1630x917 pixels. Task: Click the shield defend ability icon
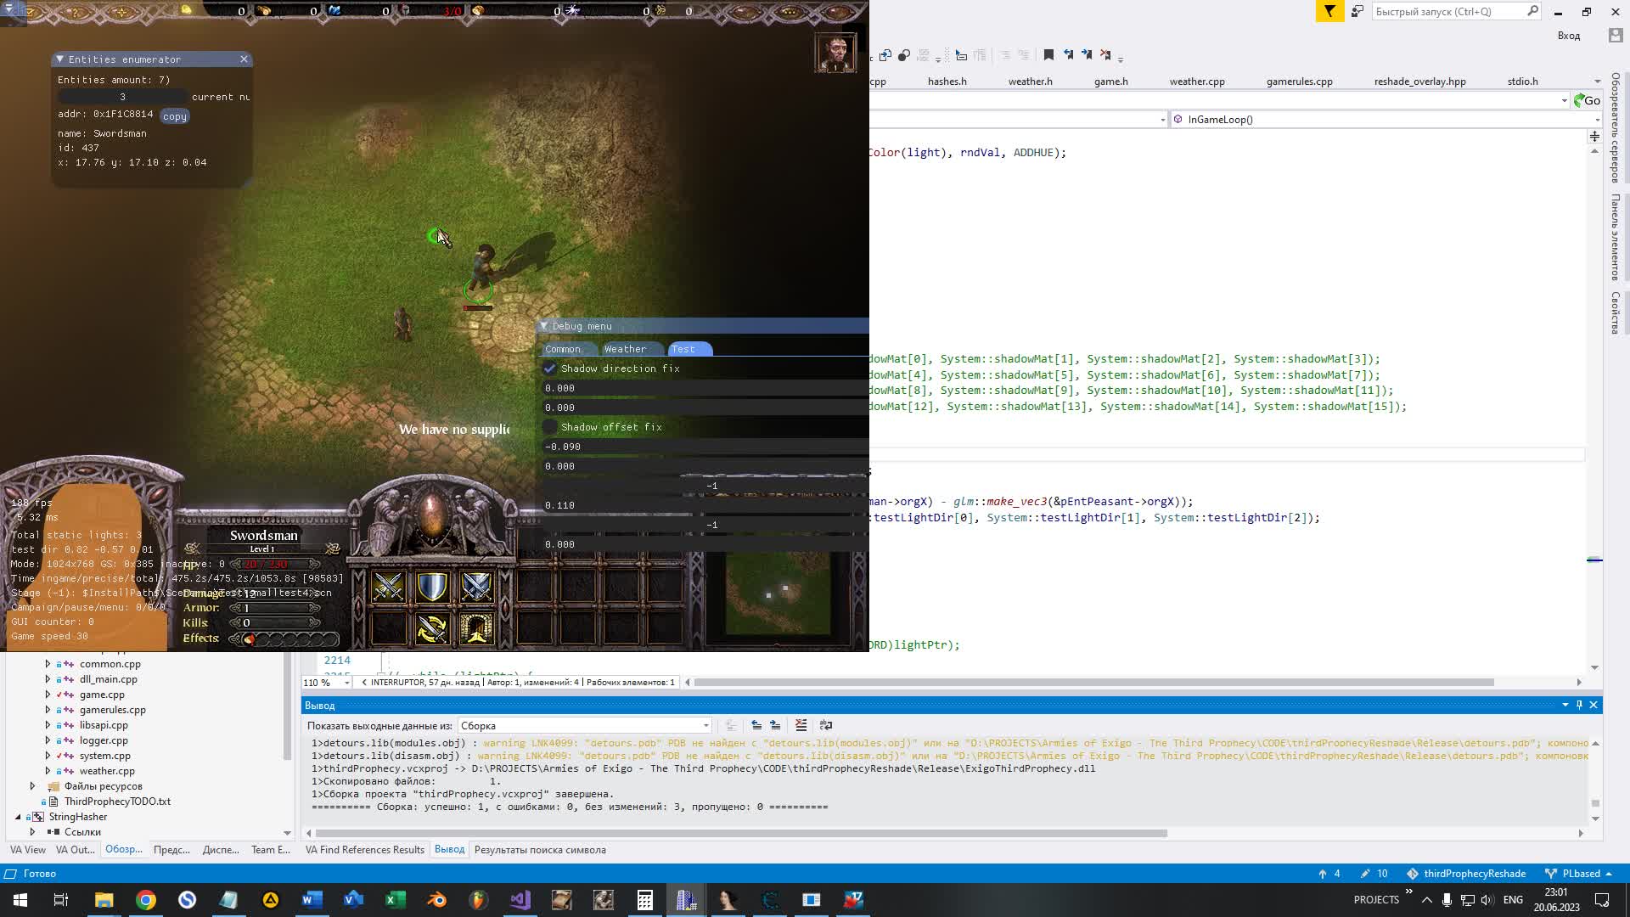tap(432, 587)
